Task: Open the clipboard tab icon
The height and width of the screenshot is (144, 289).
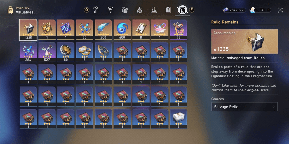Action: pyautogui.click(x=168, y=10)
